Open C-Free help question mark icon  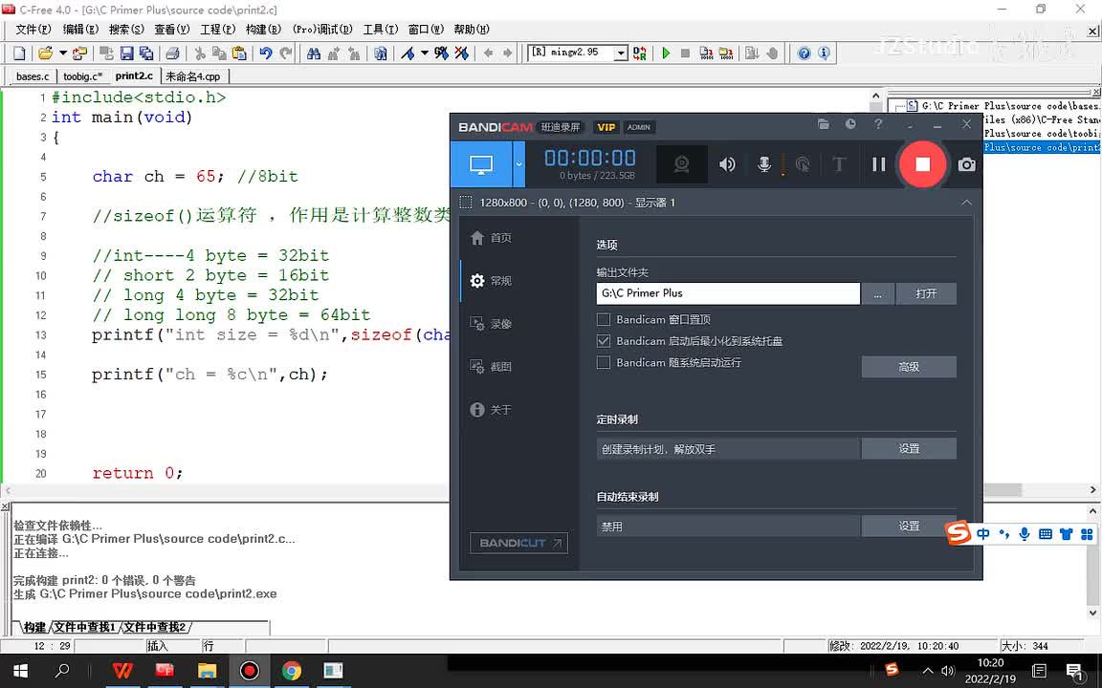804,54
